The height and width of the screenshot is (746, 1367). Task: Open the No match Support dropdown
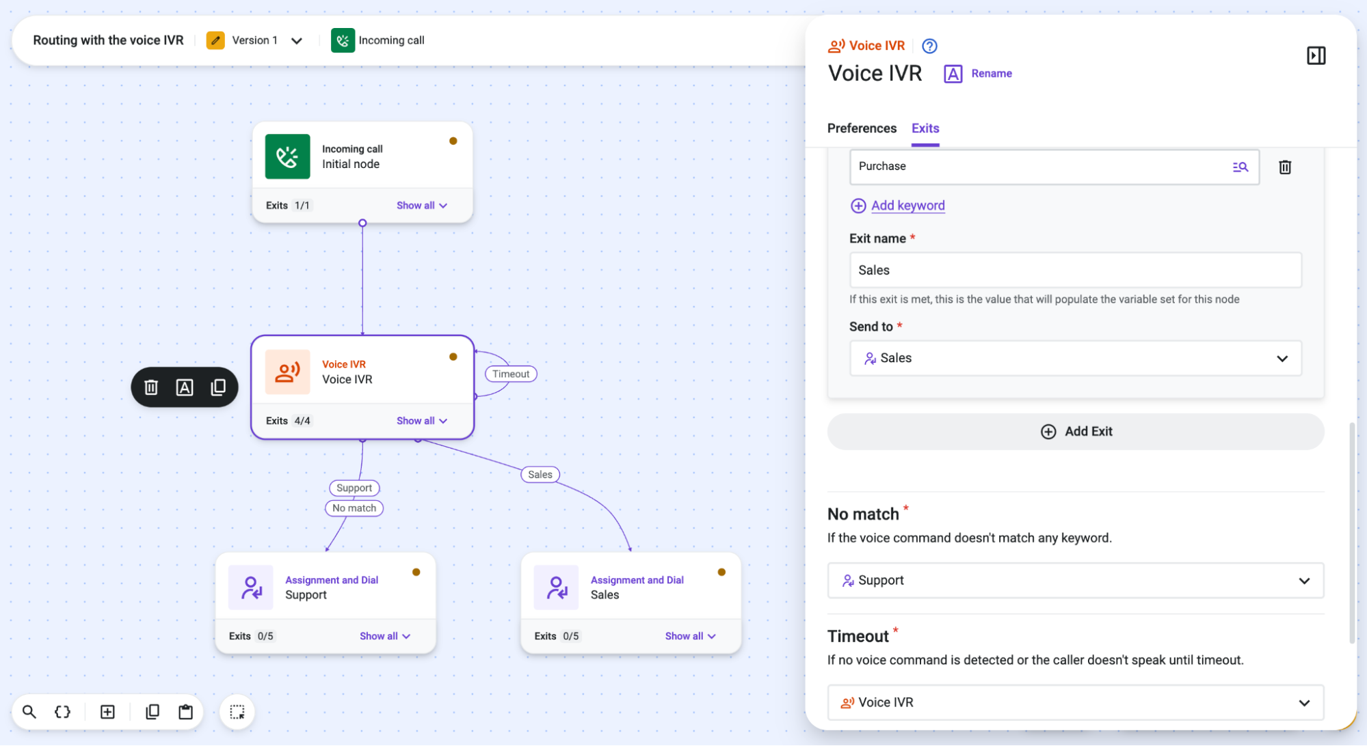[1075, 580]
